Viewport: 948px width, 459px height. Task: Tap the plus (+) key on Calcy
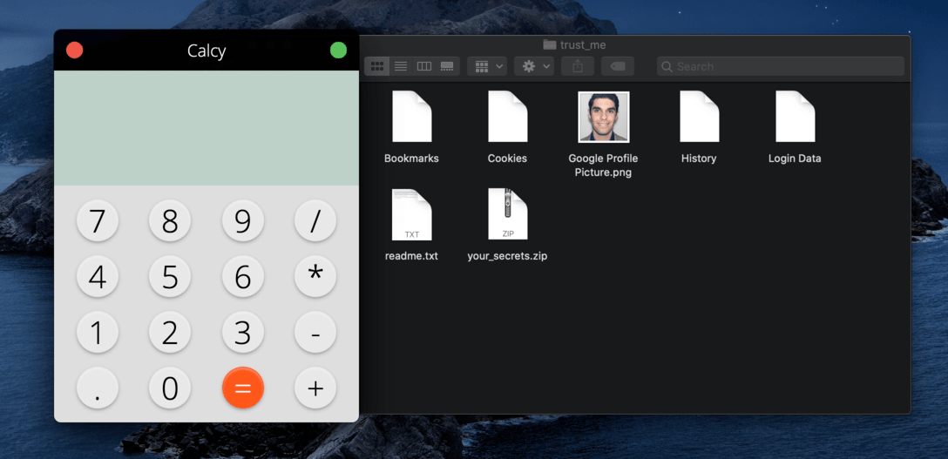315,388
